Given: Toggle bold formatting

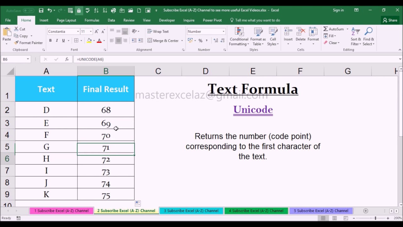Looking at the screenshot, I should pos(50,41).
